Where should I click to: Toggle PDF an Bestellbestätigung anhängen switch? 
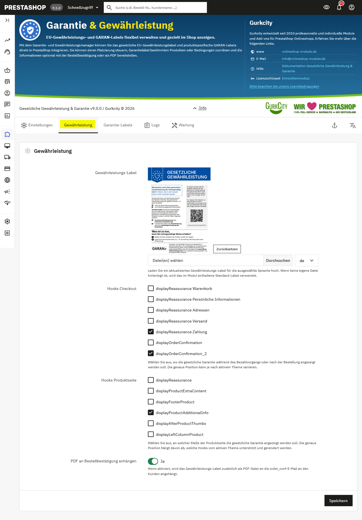(153, 461)
